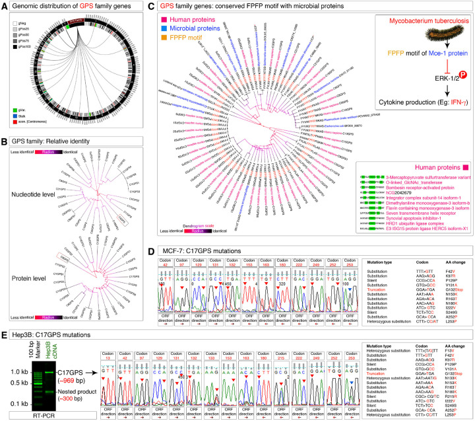This screenshot has width=475, height=421.
Task: Click title 'GPS family: Relative identity'
Action: tap(51, 141)
